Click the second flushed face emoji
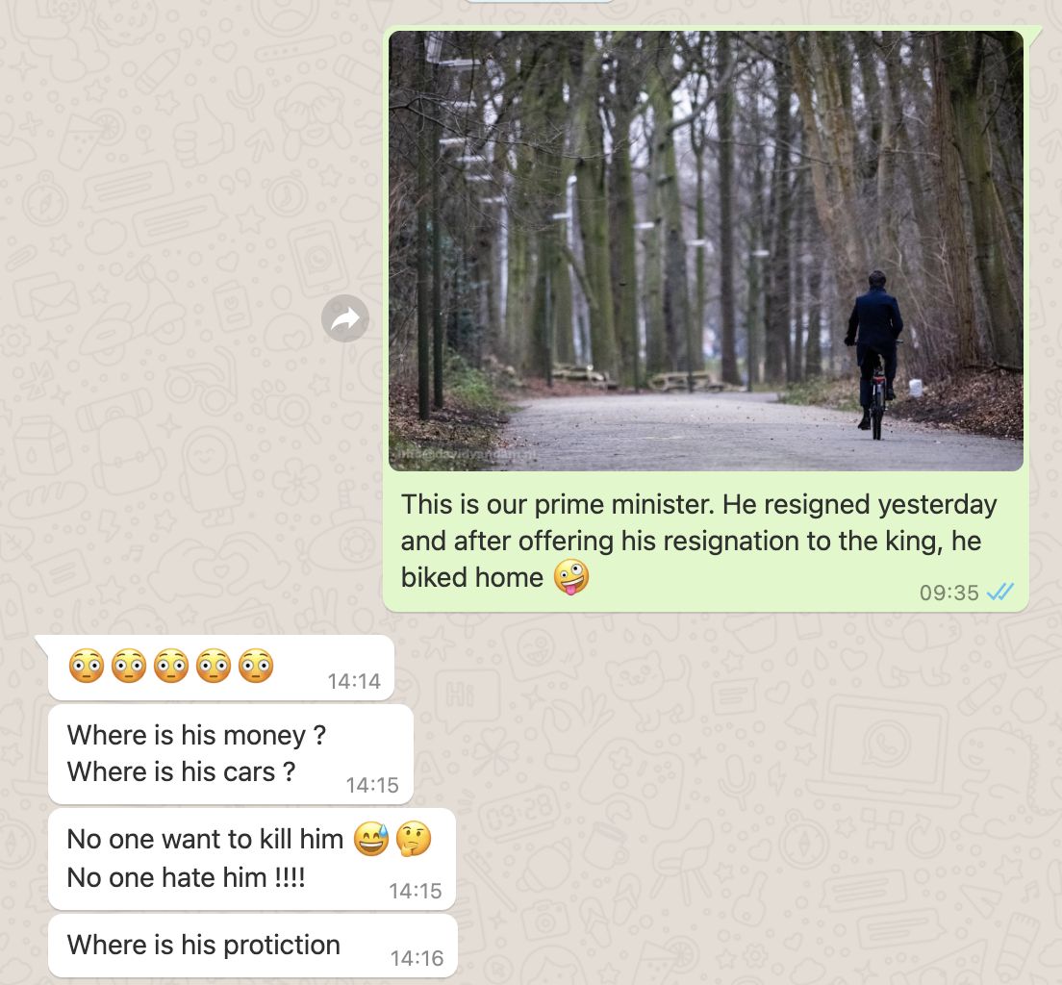The height and width of the screenshot is (985, 1062). (129, 666)
